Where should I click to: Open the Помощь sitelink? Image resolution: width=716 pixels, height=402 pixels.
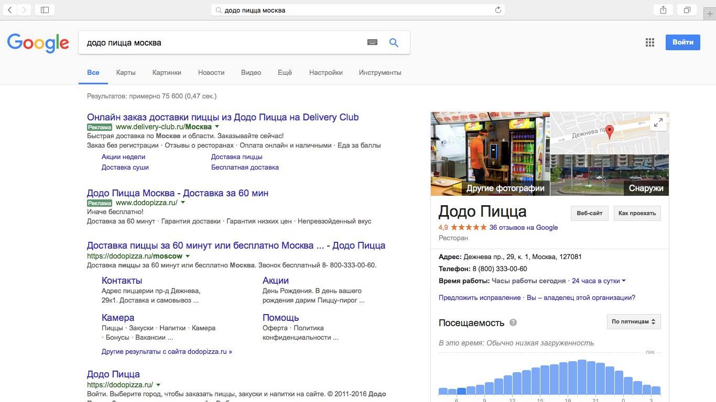pyautogui.click(x=281, y=318)
